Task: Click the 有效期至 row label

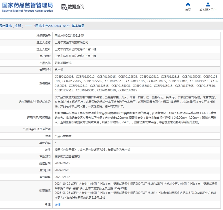Action: (x=45, y=177)
